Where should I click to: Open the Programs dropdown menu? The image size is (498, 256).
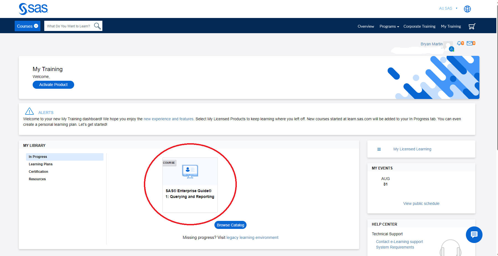coord(389,26)
